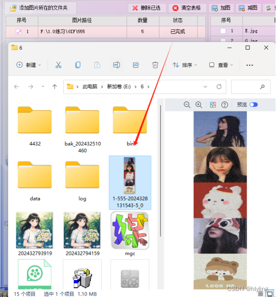The width and height of the screenshot is (276, 297).
Task: Open the 排序 sort dropdown
Action: pos(184,65)
